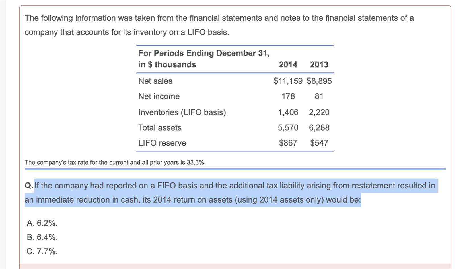Select answer option B. 6.4%
Viewport: 469px width, 269px height.
click(x=42, y=237)
